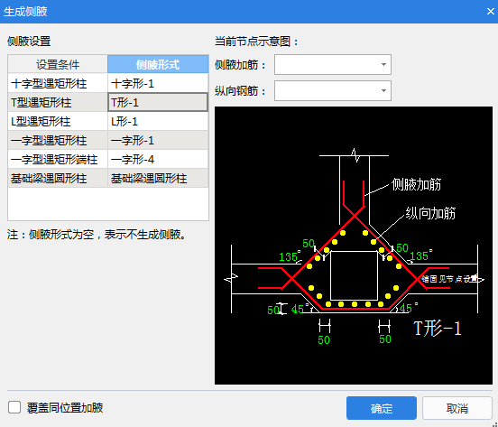Confirm with the 确定 button

click(x=382, y=408)
